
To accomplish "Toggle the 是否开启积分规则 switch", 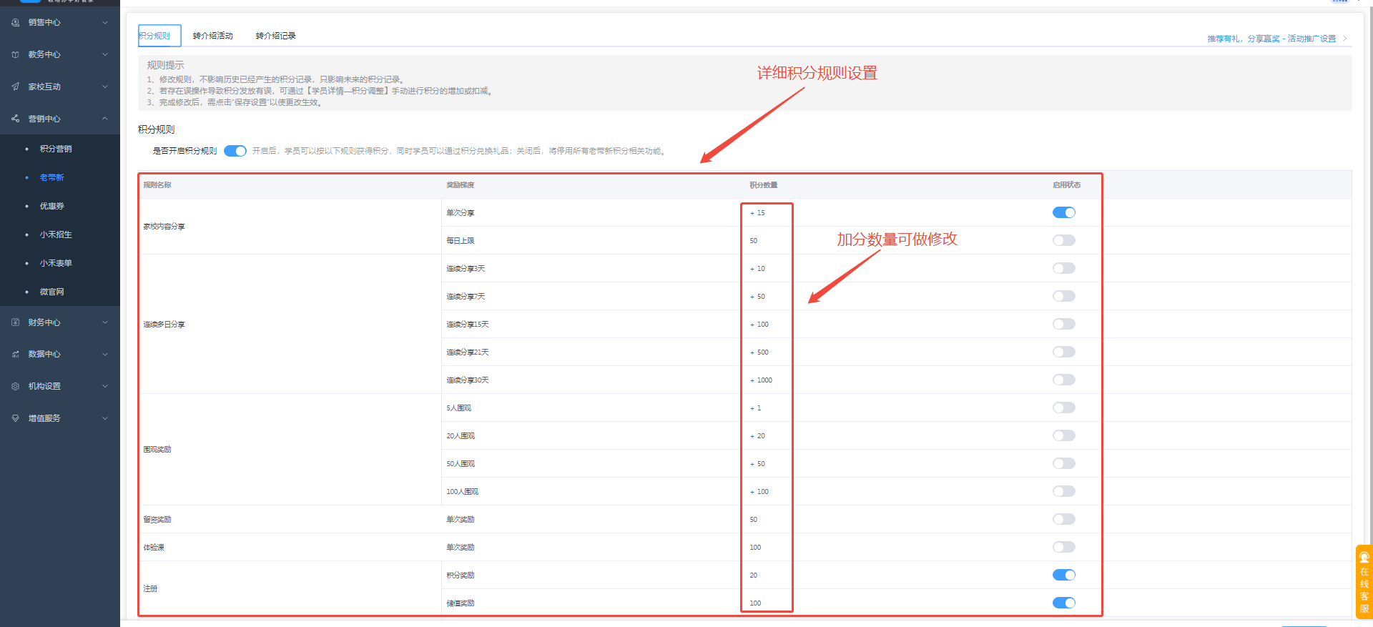I will [x=235, y=151].
